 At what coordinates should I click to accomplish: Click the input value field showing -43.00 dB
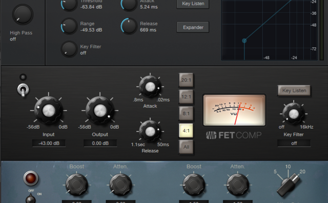pos(49,144)
